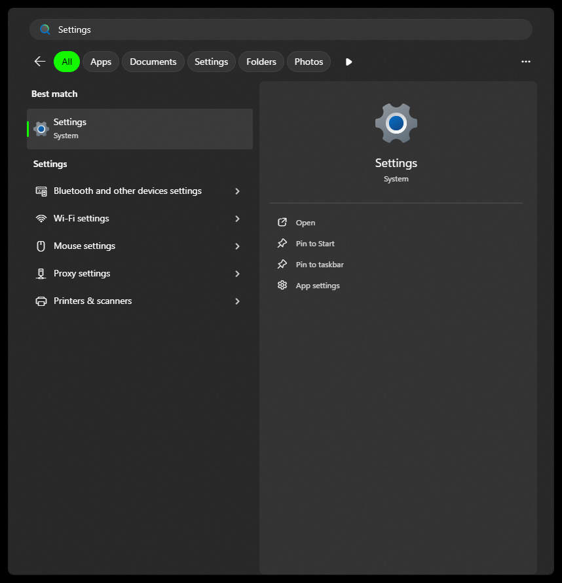This screenshot has width=562, height=583.
Task: Choose Pin to taskbar
Action: click(320, 265)
